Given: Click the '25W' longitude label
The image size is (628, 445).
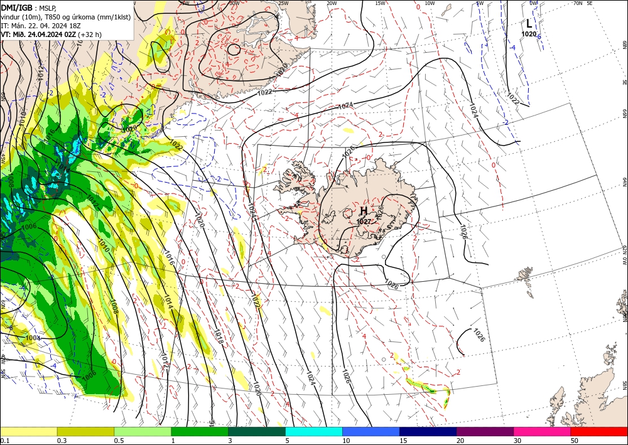Looking at the screenshot, I should [283, 3].
